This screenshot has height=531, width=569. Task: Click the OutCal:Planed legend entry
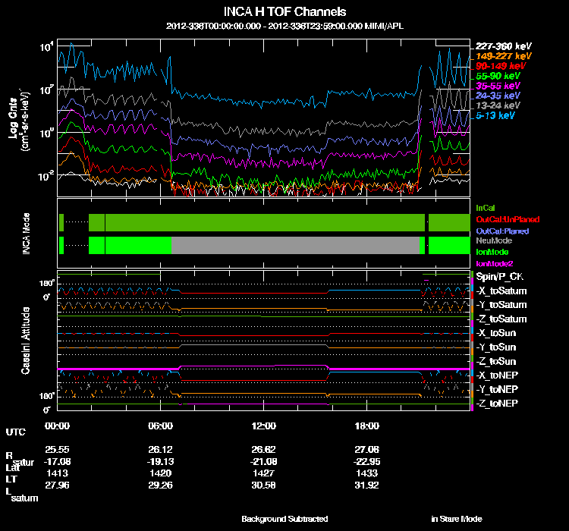pos(502,231)
